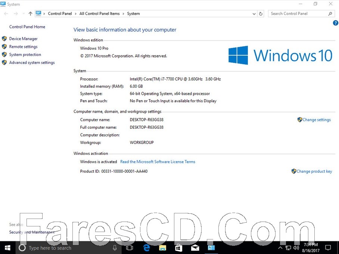Select System in the breadcrumb path
The width and height of the screenshot is (339, 254).
[133, 13]
